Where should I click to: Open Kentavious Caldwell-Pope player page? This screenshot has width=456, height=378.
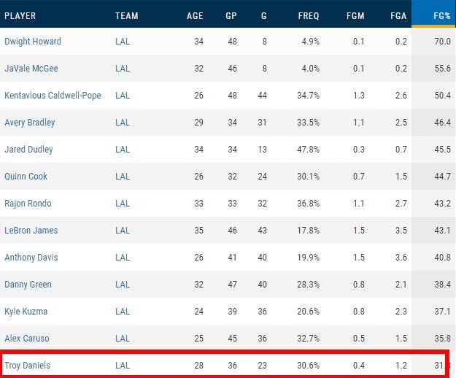(53, 96)
